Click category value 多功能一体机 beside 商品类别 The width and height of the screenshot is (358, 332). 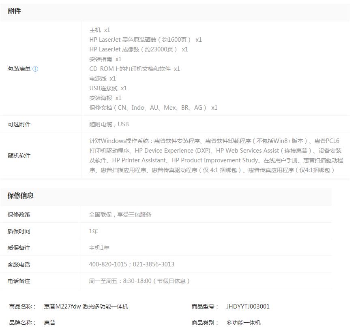click(243, 323)
